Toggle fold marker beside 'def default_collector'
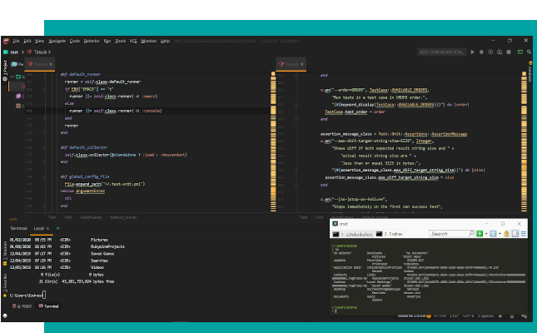Screen dimensions: 537x333 click(45, 147)
